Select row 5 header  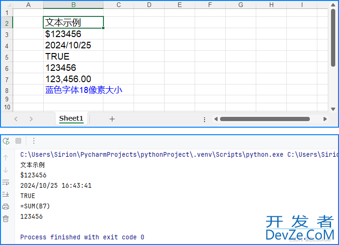tap(7, 57)
